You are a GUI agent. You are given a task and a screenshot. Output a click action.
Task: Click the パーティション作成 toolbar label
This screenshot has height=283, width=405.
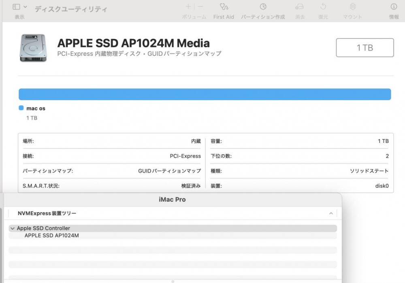[263, 17]
